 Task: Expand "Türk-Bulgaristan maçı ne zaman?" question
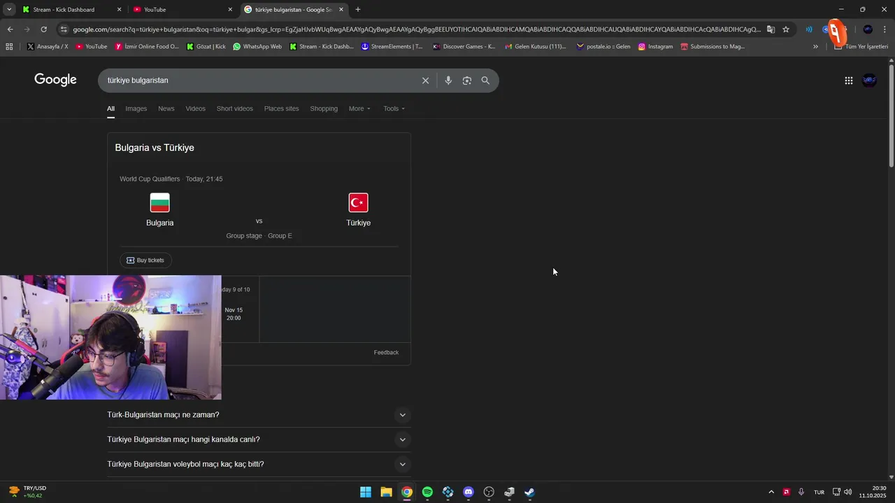[x=259, y=415]
